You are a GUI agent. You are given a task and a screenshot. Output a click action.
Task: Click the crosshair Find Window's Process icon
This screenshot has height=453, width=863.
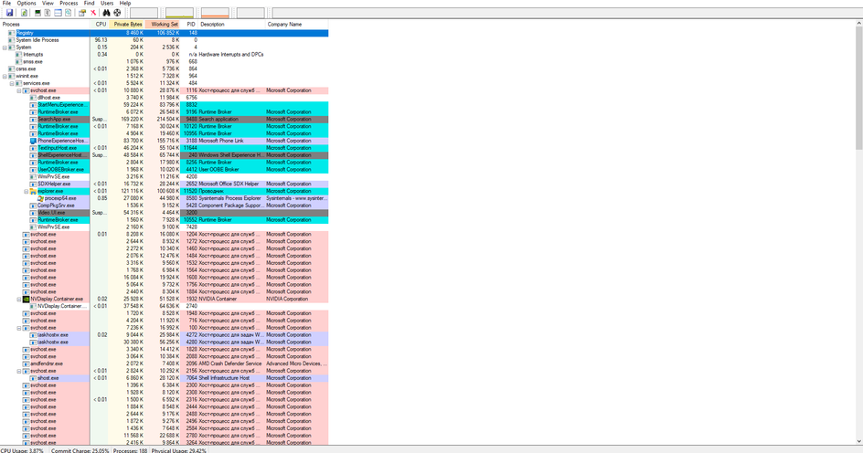(117, 13)
